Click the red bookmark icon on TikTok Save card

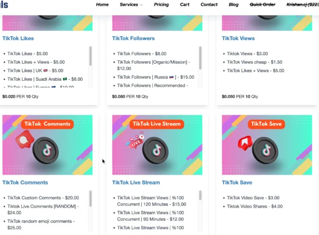click(245, 142)
